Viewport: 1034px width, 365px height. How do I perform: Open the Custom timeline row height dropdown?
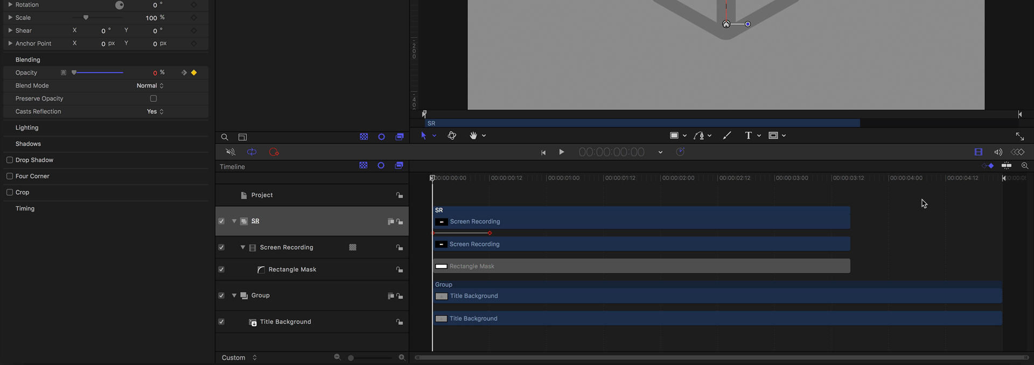[239, 357]
